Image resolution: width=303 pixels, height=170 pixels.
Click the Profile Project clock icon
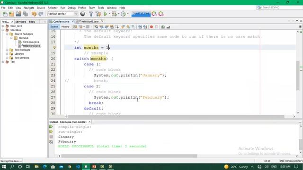(x=123, y=14)
